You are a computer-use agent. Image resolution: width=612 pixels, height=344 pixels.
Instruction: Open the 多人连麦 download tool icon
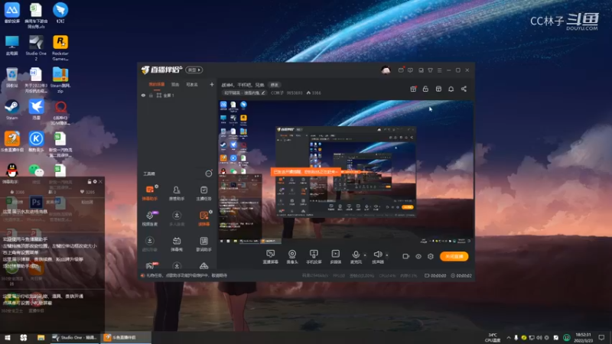177,218
